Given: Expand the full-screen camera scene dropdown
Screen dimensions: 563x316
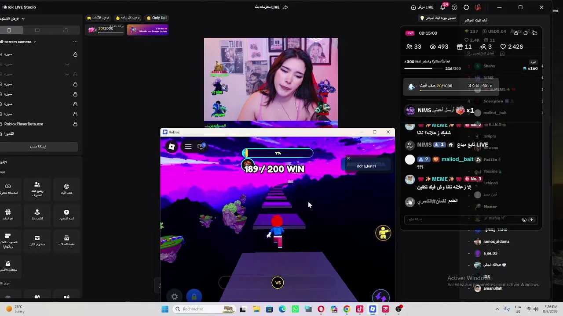Looking at the screenshot, I should 35,42.
